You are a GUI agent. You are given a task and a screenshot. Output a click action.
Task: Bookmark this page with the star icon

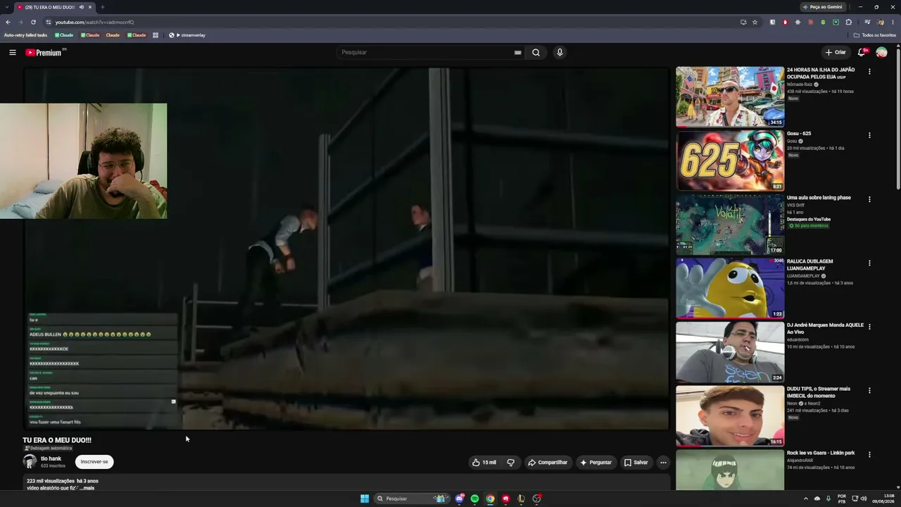pyautogui.click(x=755, y=22)
